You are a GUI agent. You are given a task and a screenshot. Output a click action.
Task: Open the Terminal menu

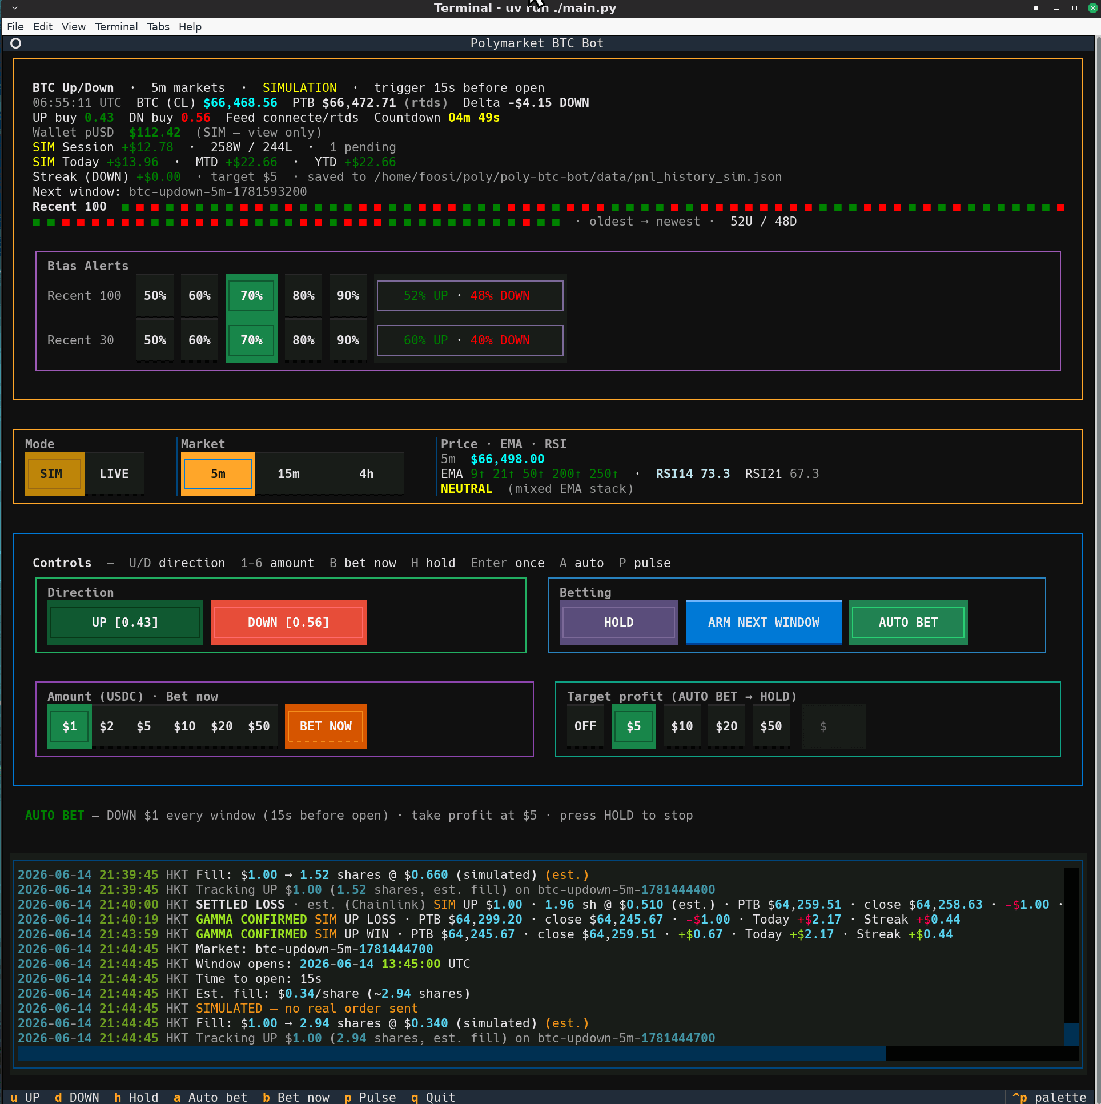point(116,26)
